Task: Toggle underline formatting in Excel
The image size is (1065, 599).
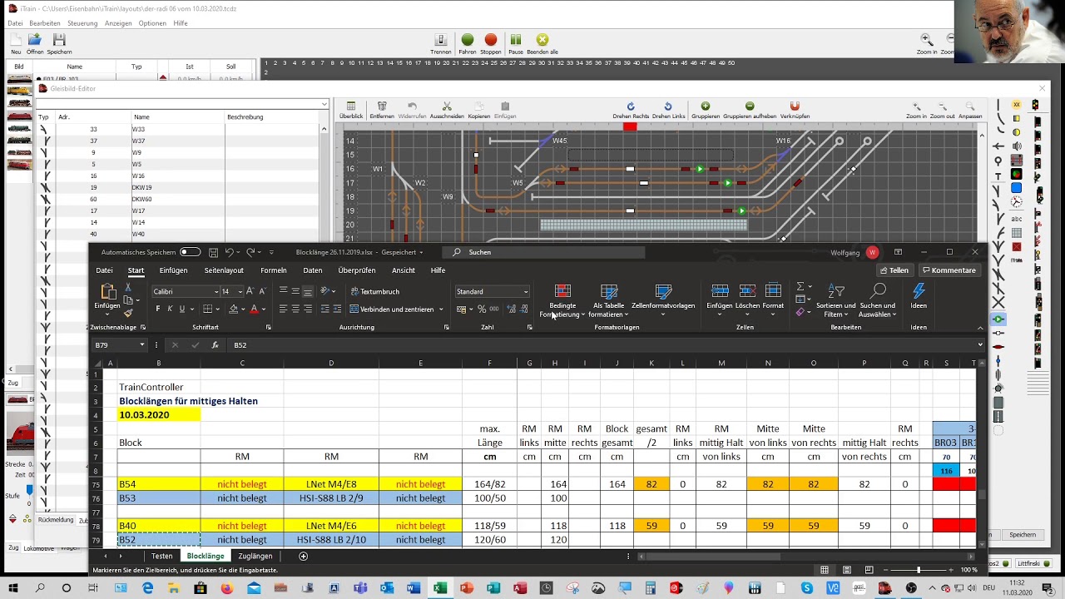Action: 182,309
